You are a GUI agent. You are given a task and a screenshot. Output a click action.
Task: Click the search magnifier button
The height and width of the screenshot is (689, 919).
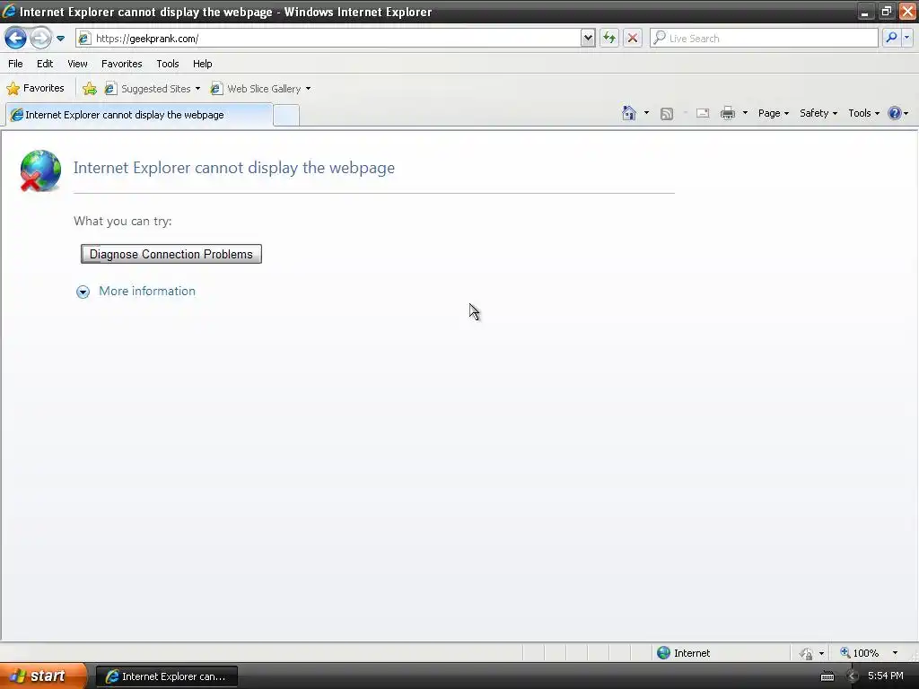point(891,38)
